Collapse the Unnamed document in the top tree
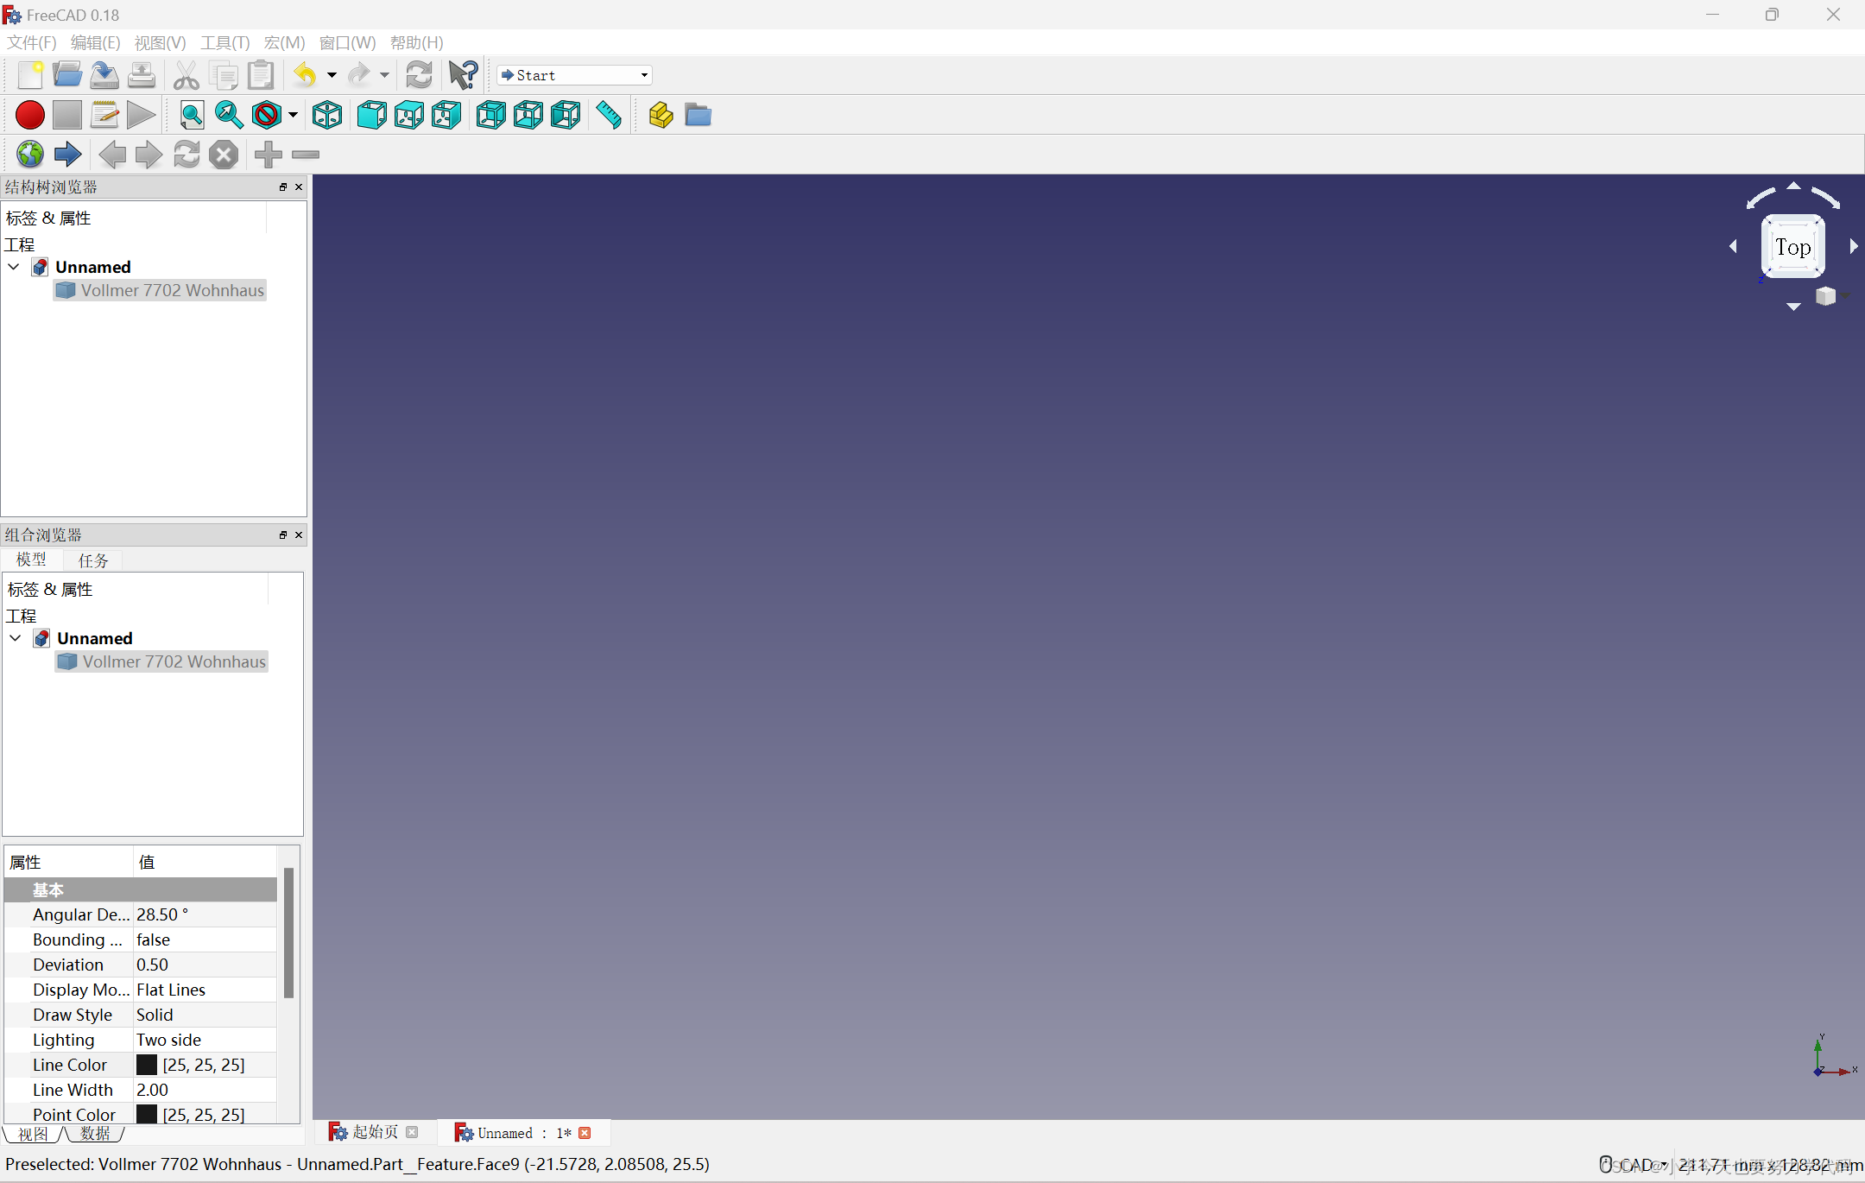Screen dimensions: 1865x1183 tap(14, 267)
